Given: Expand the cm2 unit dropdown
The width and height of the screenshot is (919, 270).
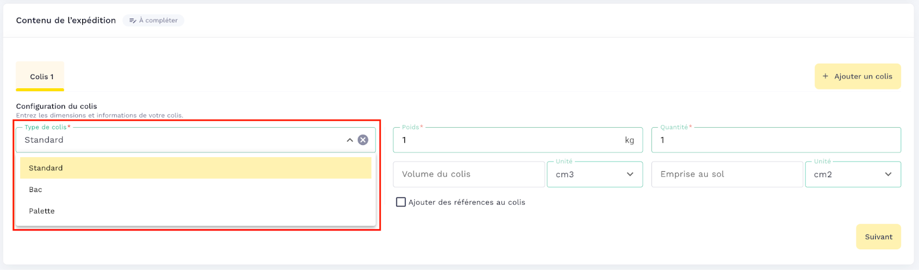Looking at the screenshot, I should [853, 174].
